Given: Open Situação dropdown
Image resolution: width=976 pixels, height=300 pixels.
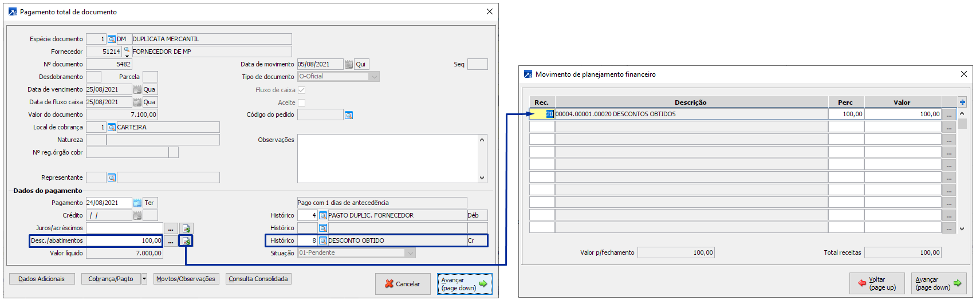Looking at the screenshot, I should click(410, 253).
